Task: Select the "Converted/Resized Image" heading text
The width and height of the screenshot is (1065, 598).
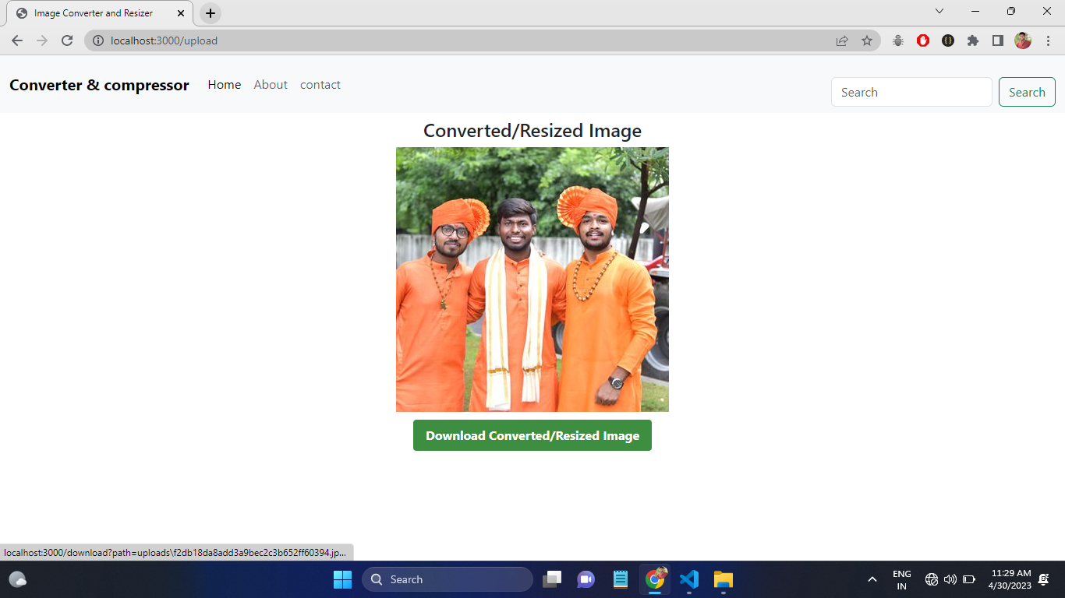Action: click(x=532, y=131)
